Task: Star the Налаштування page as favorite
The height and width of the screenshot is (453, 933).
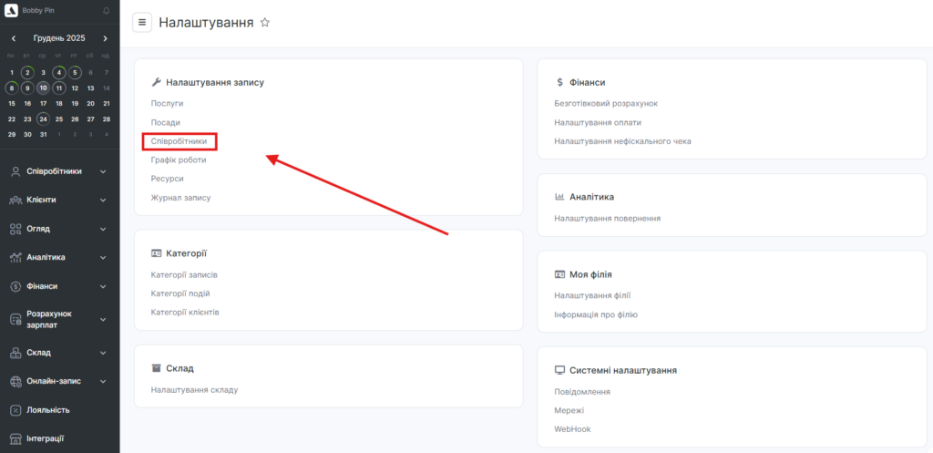Action: tap(265, 23)
